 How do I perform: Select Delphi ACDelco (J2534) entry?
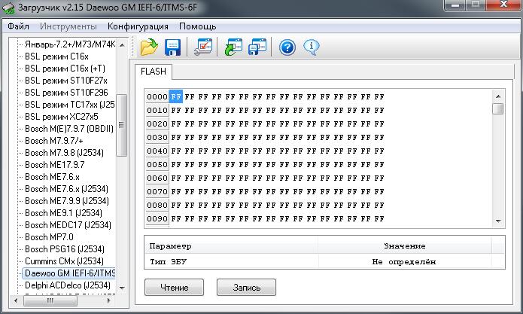[68, 285]
